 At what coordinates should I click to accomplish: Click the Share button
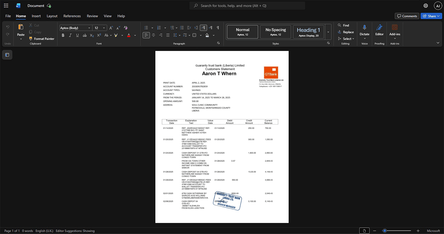click(431, 16)
